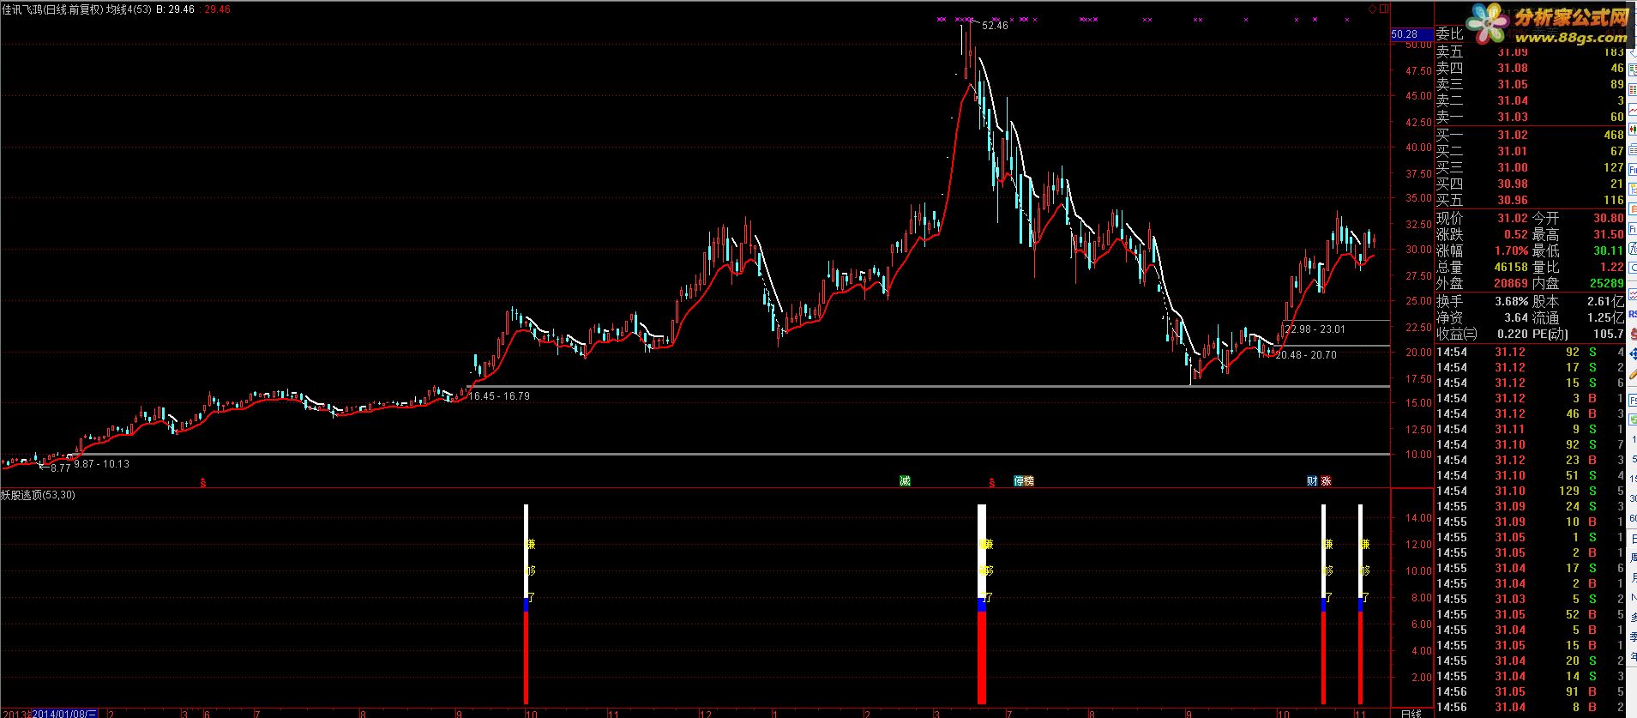Select the 买一 31.02 bid row
The width and height of the screenshot is (1637, 718).
(x=1530, y=135)
